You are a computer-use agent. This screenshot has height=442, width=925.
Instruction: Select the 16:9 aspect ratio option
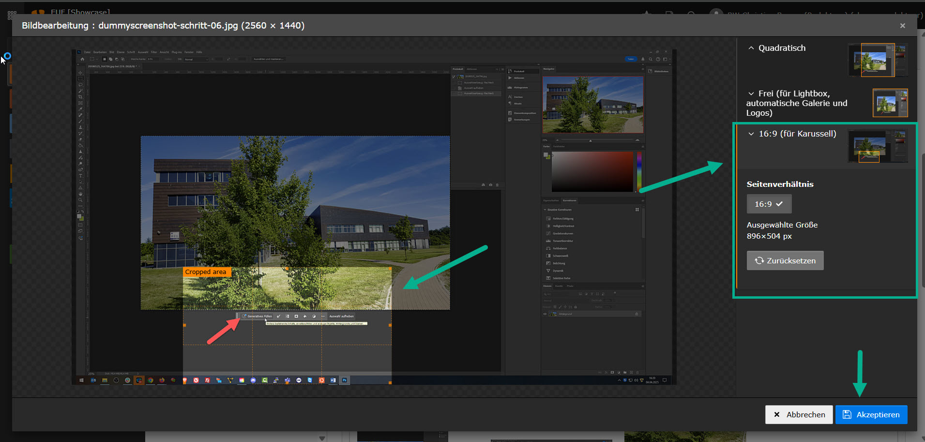[769, 204]
